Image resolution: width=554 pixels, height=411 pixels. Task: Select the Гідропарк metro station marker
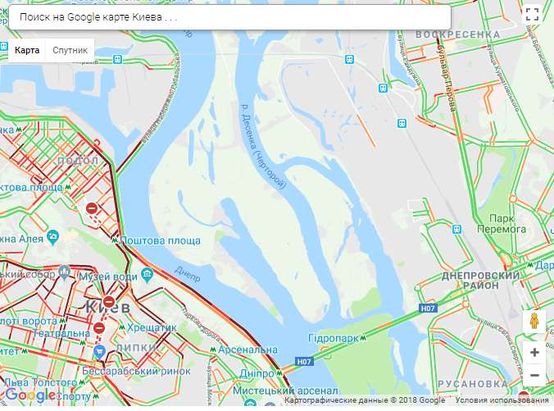click(363, 338)
